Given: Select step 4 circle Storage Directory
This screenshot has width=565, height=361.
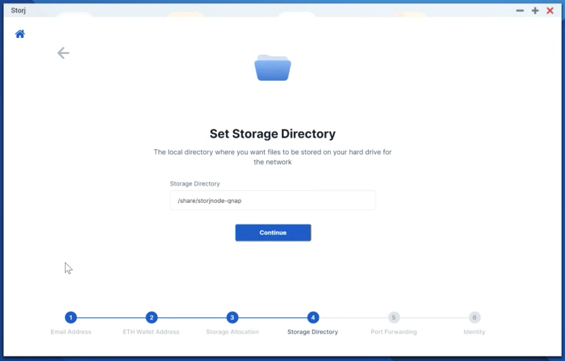Looking at the screenshot, I should [313, 318].
